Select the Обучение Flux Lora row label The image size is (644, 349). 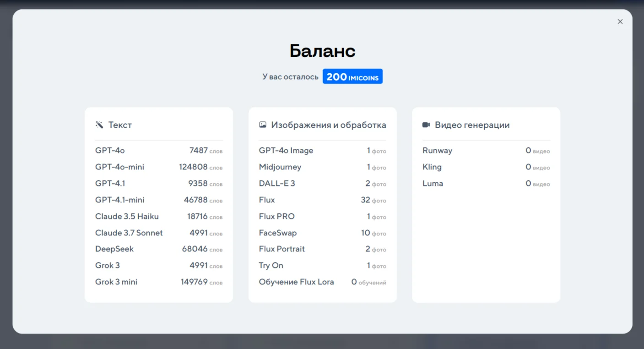[297, 282]
